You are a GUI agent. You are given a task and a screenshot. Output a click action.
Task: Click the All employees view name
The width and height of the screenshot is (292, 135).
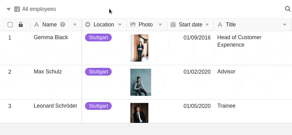pos(39,9)
